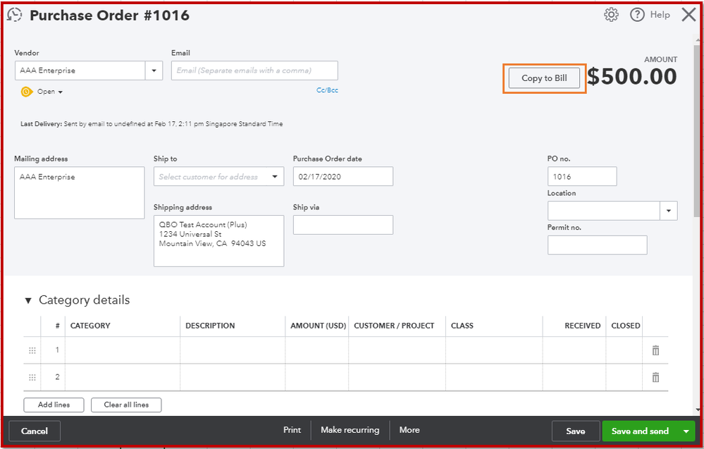Image resolution: width=704 pixels, height=449 pixels.
Task: Click the Help question mark icon
Action: pos(637,15)
